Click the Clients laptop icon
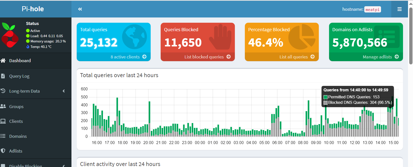 (3, 121)
